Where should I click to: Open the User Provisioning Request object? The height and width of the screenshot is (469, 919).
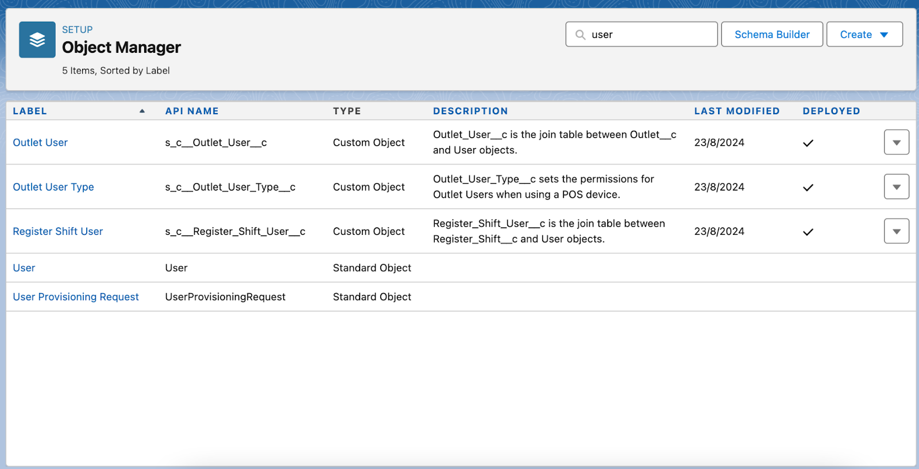[76, 297]
